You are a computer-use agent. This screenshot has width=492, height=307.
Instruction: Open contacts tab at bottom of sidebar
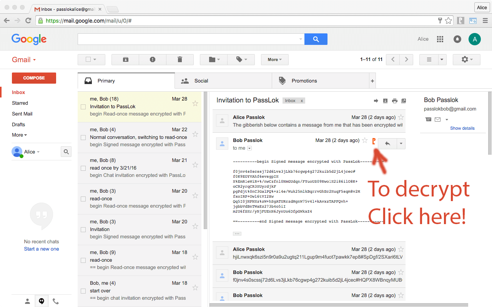pyautogui.click(x=27, y=301)
